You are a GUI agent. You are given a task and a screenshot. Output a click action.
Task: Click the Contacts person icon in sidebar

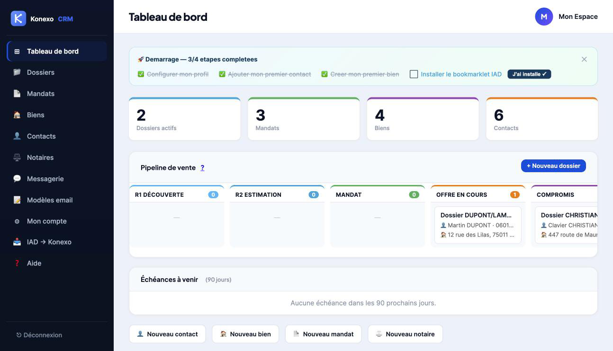17,136
